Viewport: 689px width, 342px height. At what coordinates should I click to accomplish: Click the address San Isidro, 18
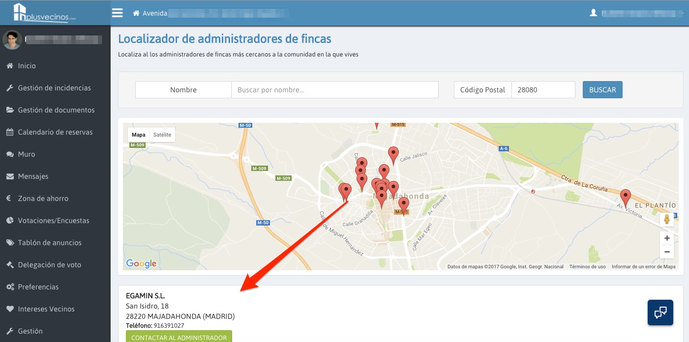147,306
